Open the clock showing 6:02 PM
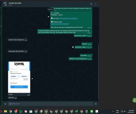Screen dimensions: 136x114 click(x=131, y=111)
